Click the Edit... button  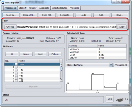[101, 15]
